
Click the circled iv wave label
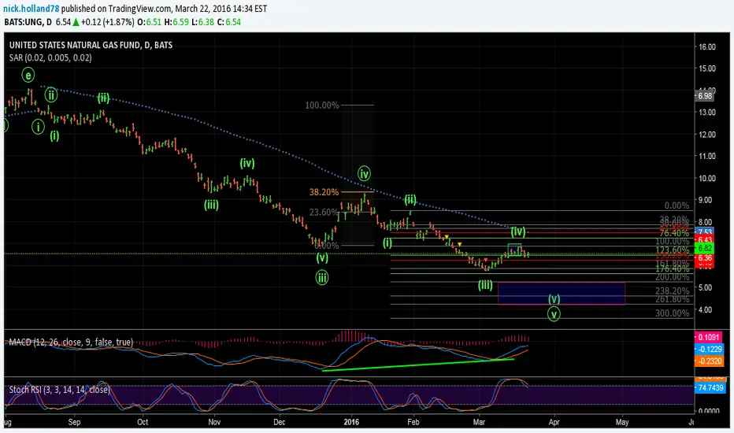[x=364, y=174]
